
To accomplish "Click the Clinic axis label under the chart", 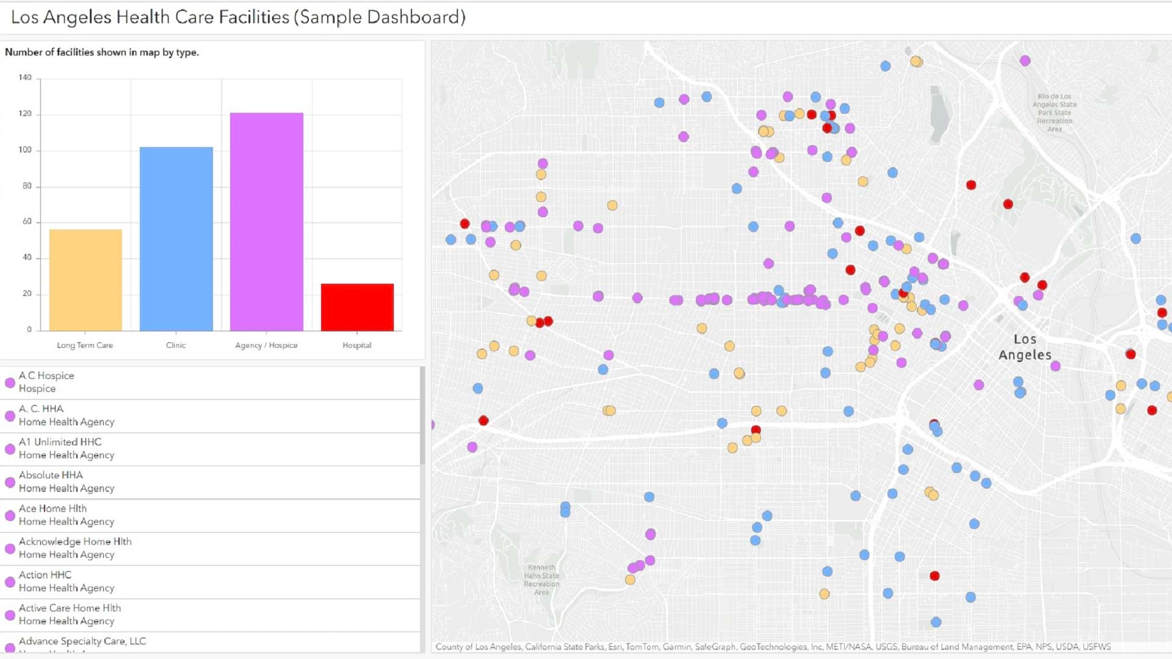I will (176, 345).
